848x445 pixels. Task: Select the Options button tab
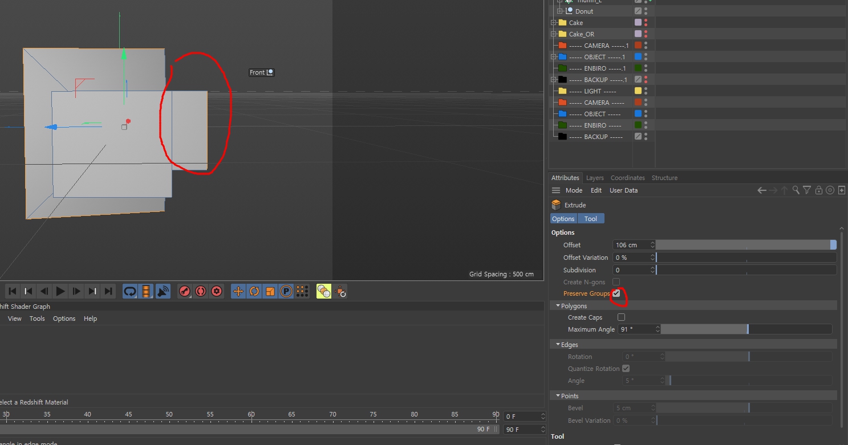coord(563,219)
